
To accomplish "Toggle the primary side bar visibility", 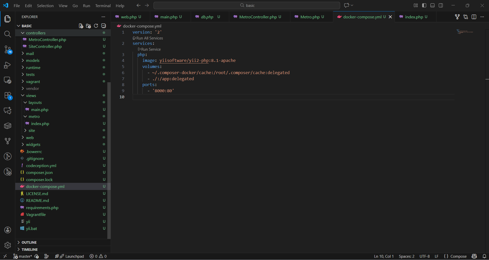I will 424,5.
